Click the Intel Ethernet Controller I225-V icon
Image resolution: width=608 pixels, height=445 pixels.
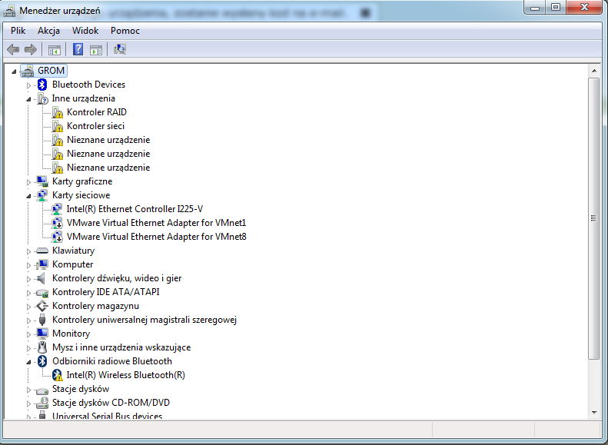click(x=57, y=209)
